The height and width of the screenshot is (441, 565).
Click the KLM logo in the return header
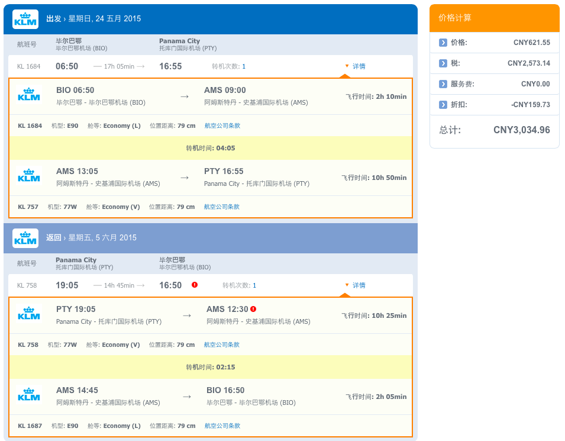point(25,238)
